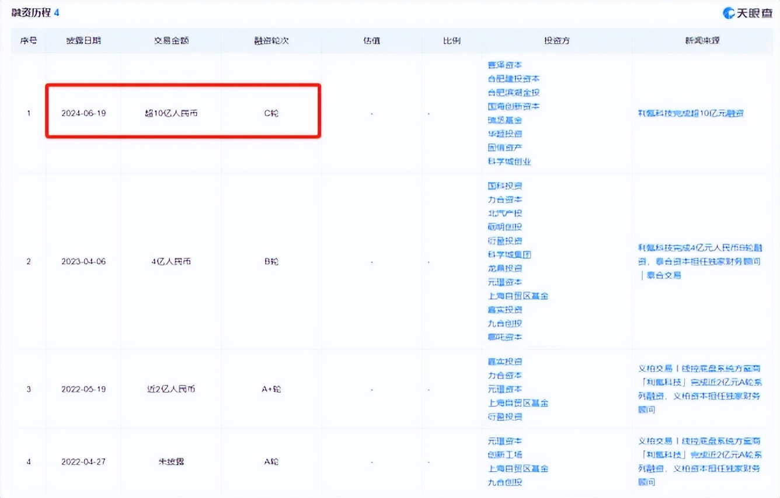
Task: Click the 融资历程 section title
Action: pyautogui.click(x=31, y=12)
